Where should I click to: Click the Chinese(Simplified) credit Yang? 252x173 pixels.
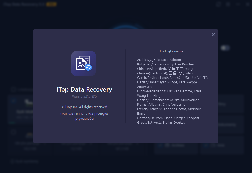[165, 69]
